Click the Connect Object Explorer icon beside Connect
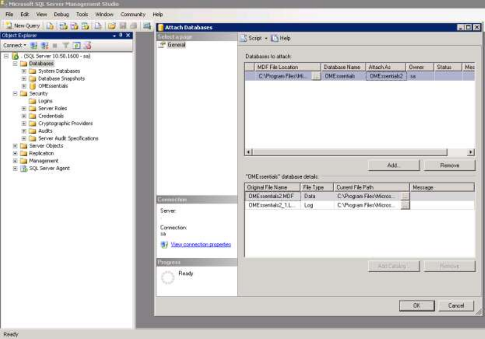Screen dimensions: 485x339 click(34, 46)
